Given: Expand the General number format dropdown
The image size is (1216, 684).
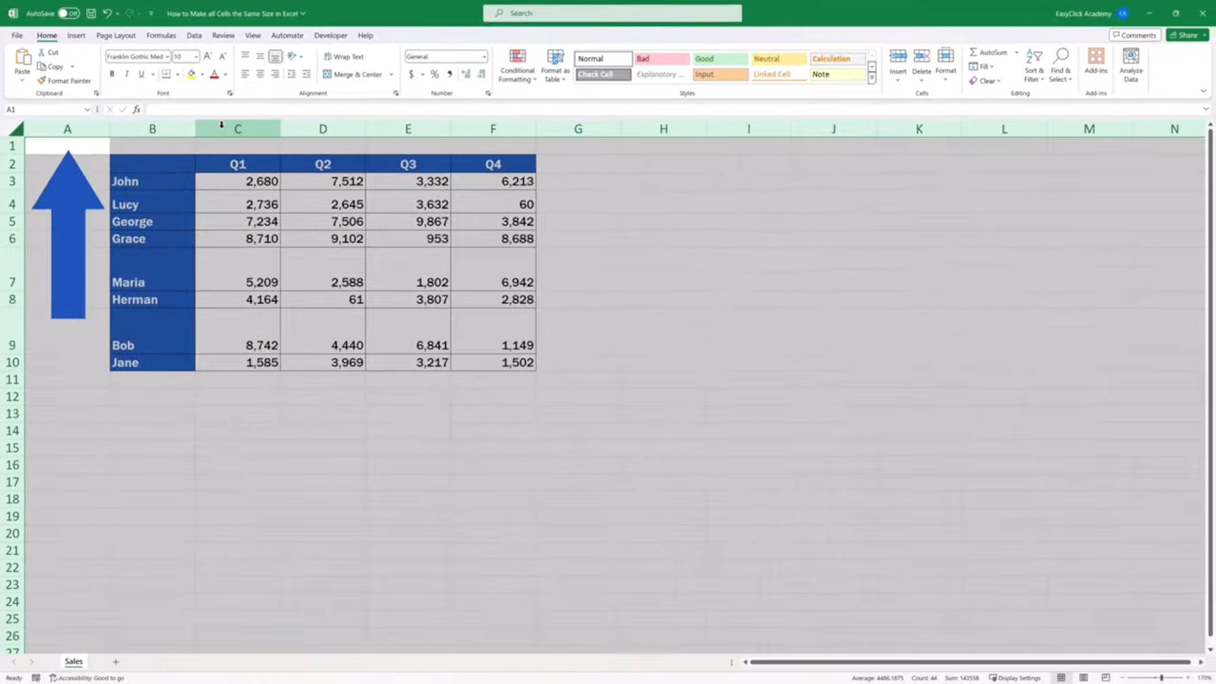Looking at the screenshot, I should pos(484,56).
